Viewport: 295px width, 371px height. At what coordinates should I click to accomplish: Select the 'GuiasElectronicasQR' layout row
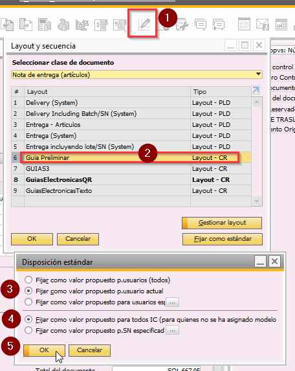[x=131, y=179]
